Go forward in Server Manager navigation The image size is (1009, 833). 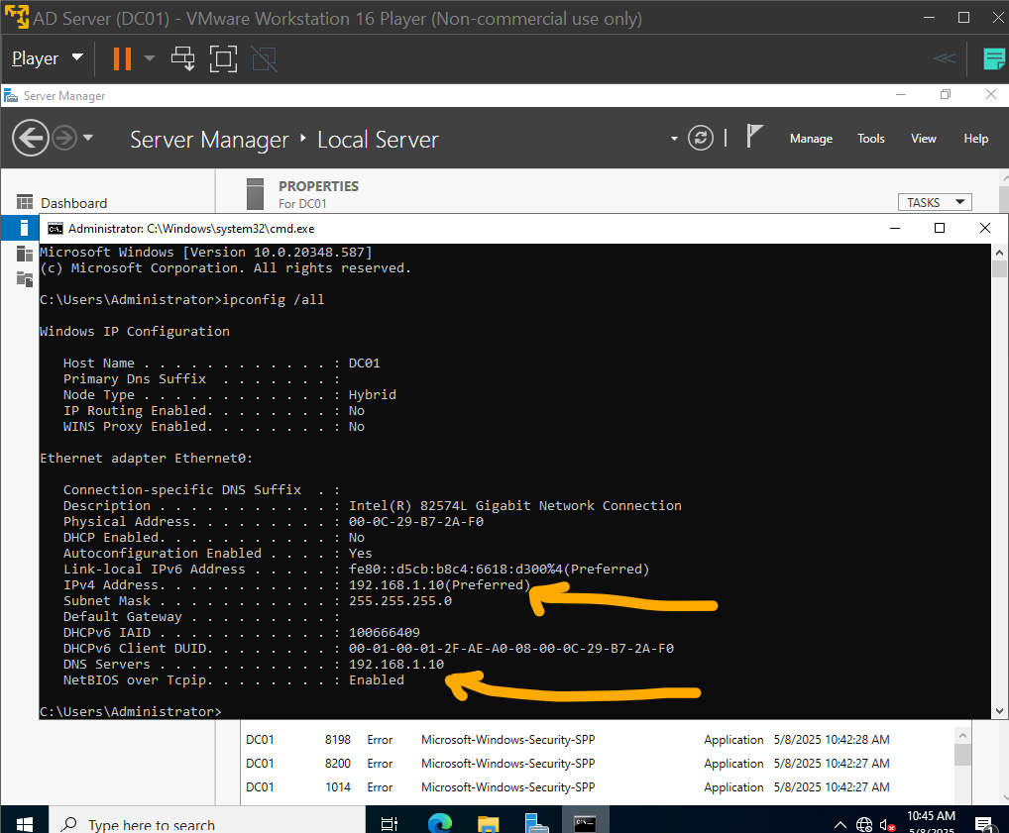pos(64,138)
